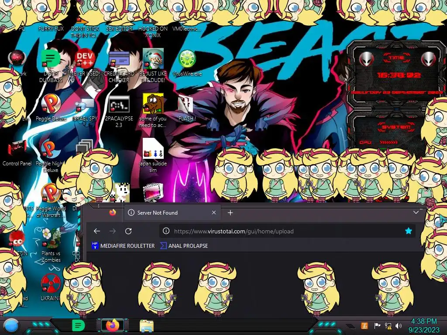Screen dimensions: 447x335
Task: Open Peggle World of Warcraft shortcut
Action: point(50,193)
